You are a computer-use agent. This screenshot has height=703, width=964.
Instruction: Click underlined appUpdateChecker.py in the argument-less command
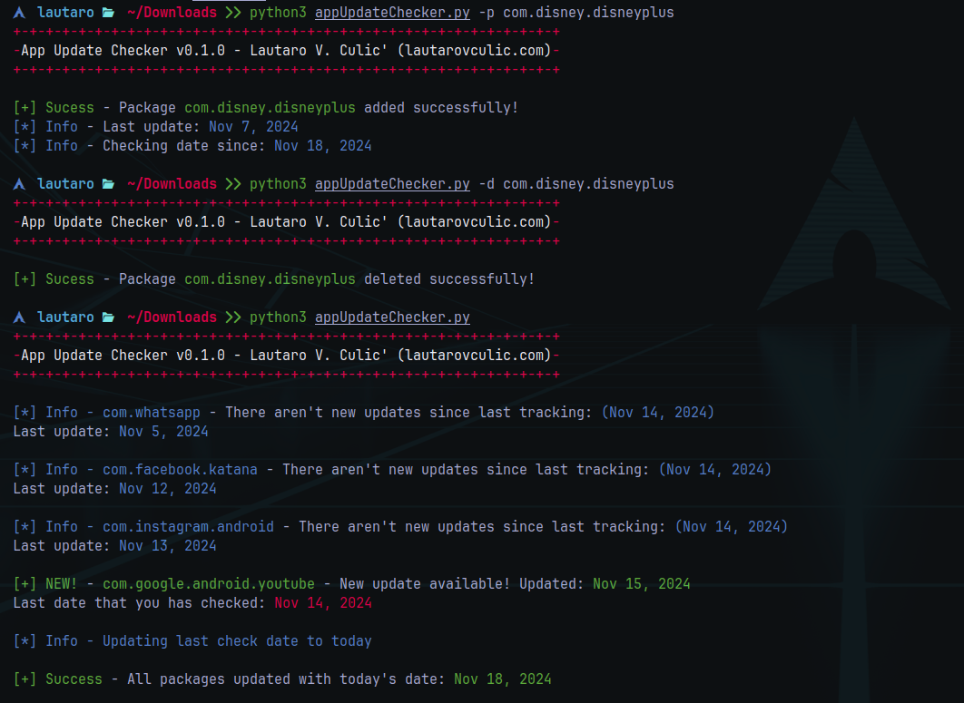coord(392,317)
